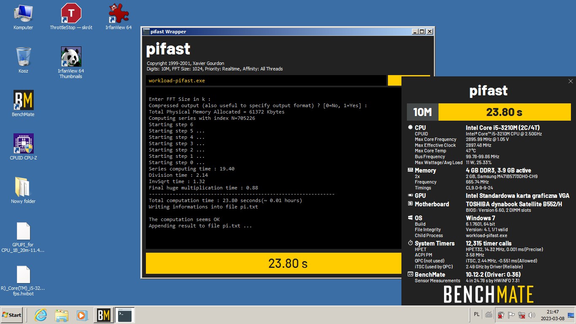The height and width of the screenshot is (324, 576).
Task: Switch to BenchMate in the taskbar
Action: click(x=104, y=315)
